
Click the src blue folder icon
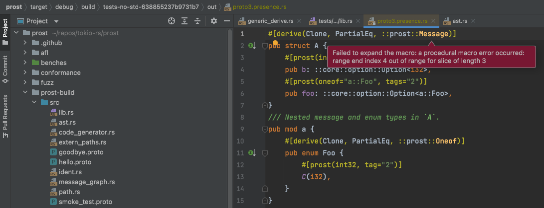pyautogui.click(x=44, y=103)
